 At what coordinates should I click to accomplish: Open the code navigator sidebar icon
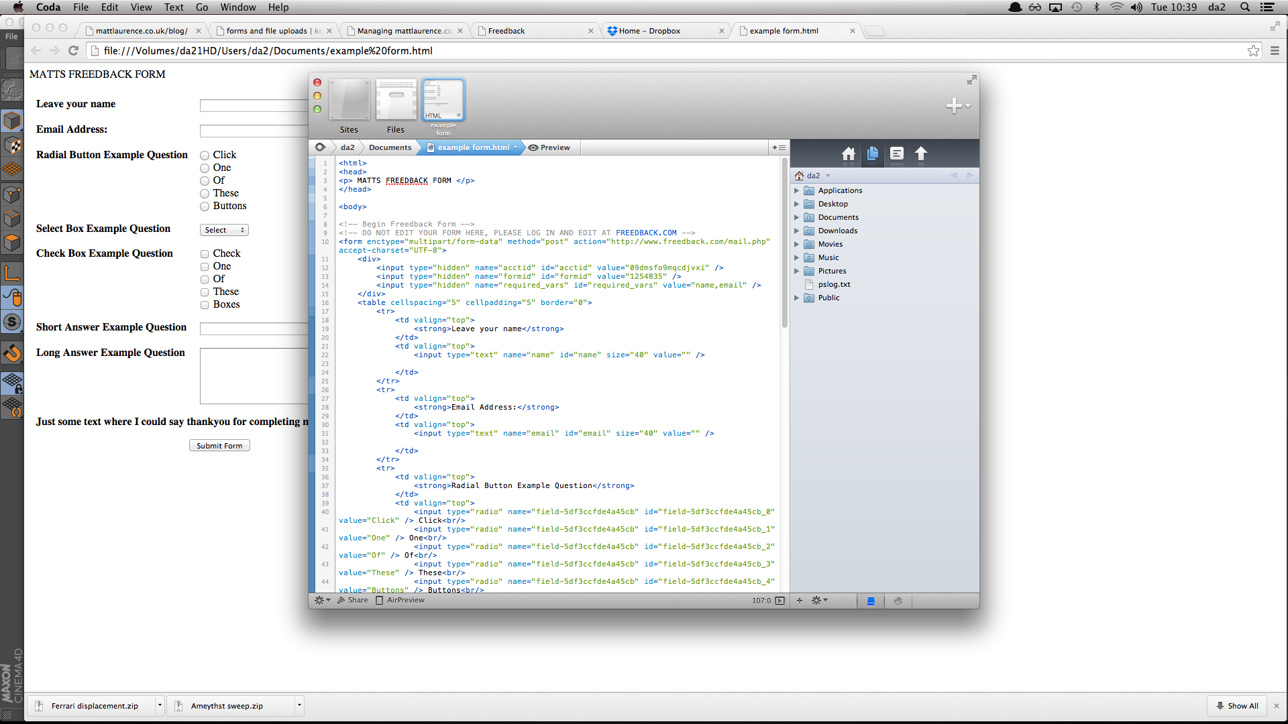tap(897, 154)
